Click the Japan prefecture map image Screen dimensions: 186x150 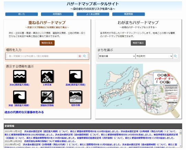[x=120, y=86]
